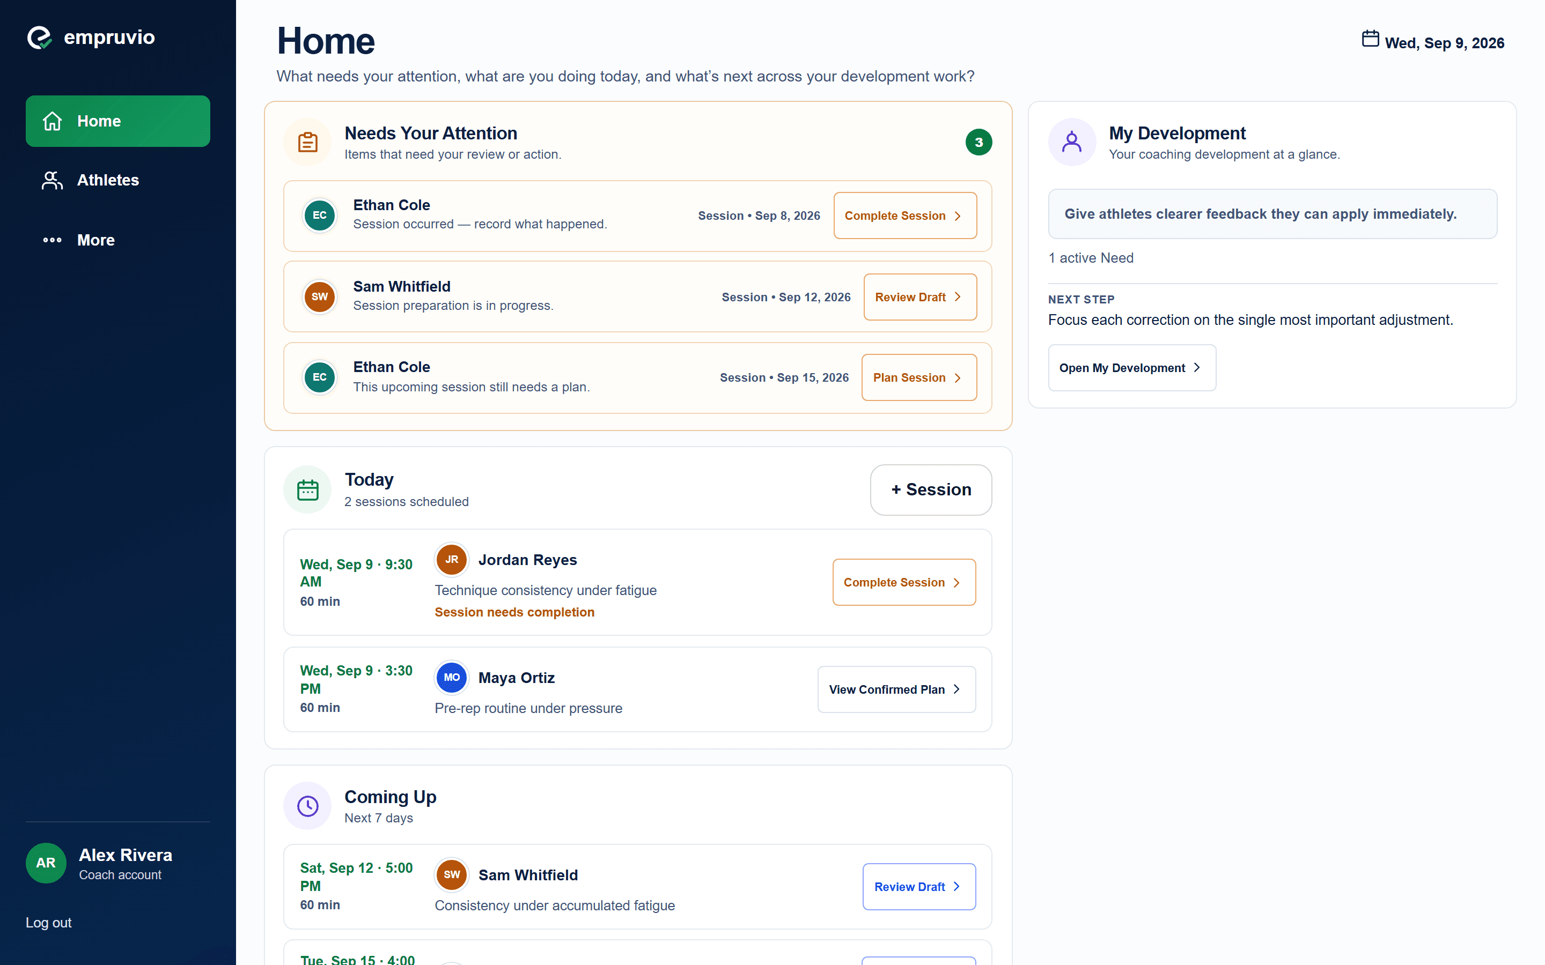Click chevron on Open My Development

click(x=1197, y=368)
